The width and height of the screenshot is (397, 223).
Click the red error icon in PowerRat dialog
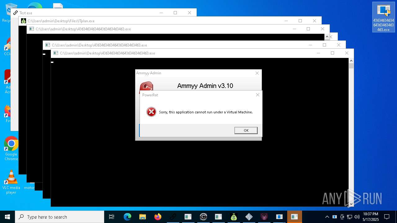151,112
